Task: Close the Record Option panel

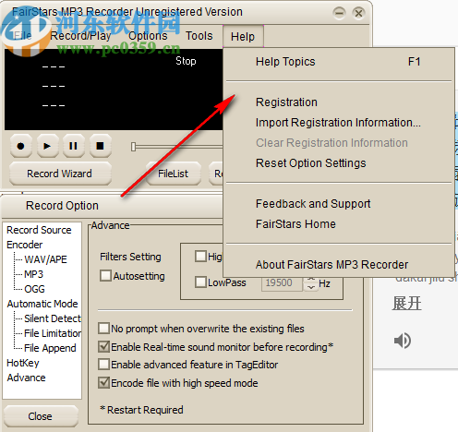Action: coord(40,416)
